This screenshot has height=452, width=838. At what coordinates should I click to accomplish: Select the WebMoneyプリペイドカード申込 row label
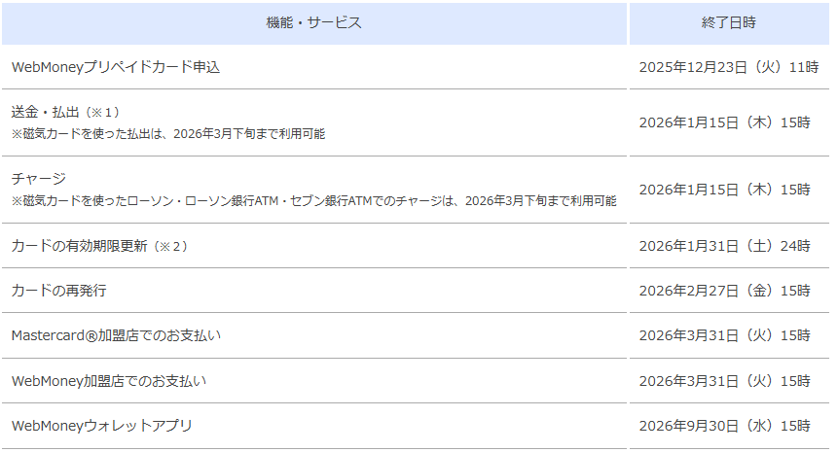[116, 67]
